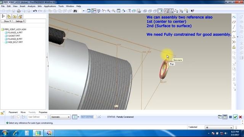The image size is (244, 137).
Task: Select FLANGE_B.PRT in model tree
Action: [15, 39]
